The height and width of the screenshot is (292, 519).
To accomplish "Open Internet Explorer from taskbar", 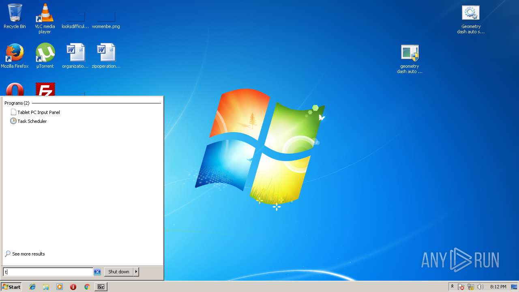I will point(32,287).
